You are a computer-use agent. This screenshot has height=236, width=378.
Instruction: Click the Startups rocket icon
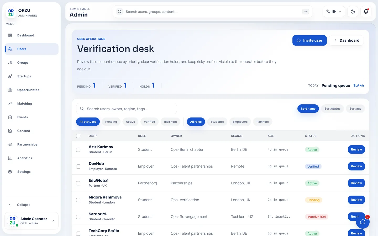tap(10, 76)
